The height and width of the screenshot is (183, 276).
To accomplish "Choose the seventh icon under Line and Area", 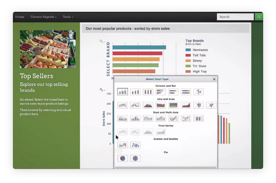I will tap(198, 105).
